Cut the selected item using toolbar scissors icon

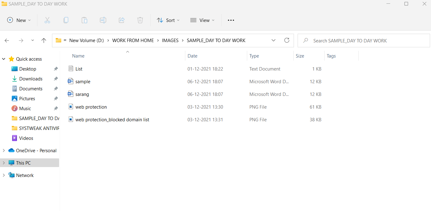click(47, 20)
